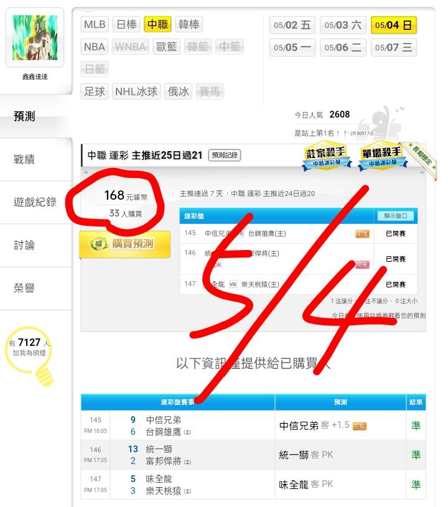Click the orange 主推 tag on game 145
Viewport: 448px width, 507px height.
[x=362, y=234]
